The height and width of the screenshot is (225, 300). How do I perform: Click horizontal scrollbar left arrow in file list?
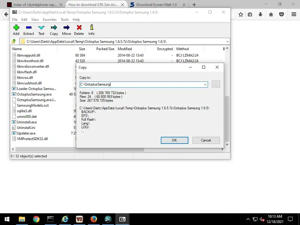[13, 149]
